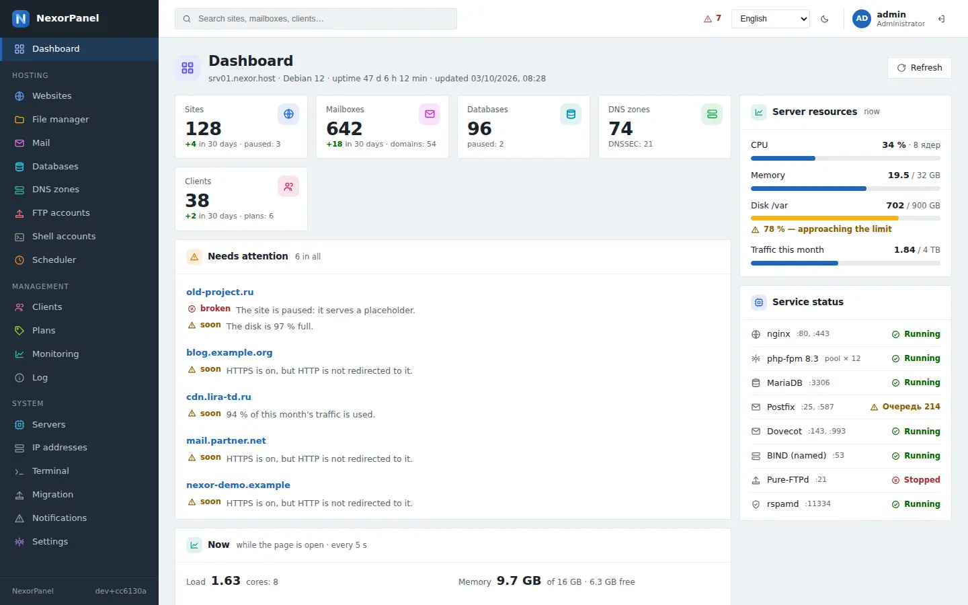Open the old-project.ru site link
The height and width of the screenshot is (605, 968).
[x=220, y=292]
